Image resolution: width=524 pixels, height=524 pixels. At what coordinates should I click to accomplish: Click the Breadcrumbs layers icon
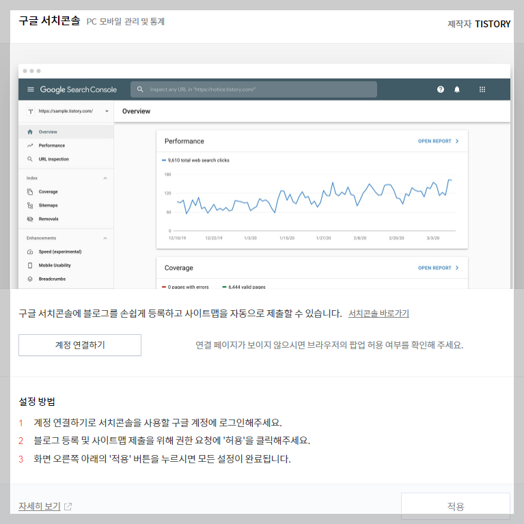pyautogui.click(x=30, y=279)
